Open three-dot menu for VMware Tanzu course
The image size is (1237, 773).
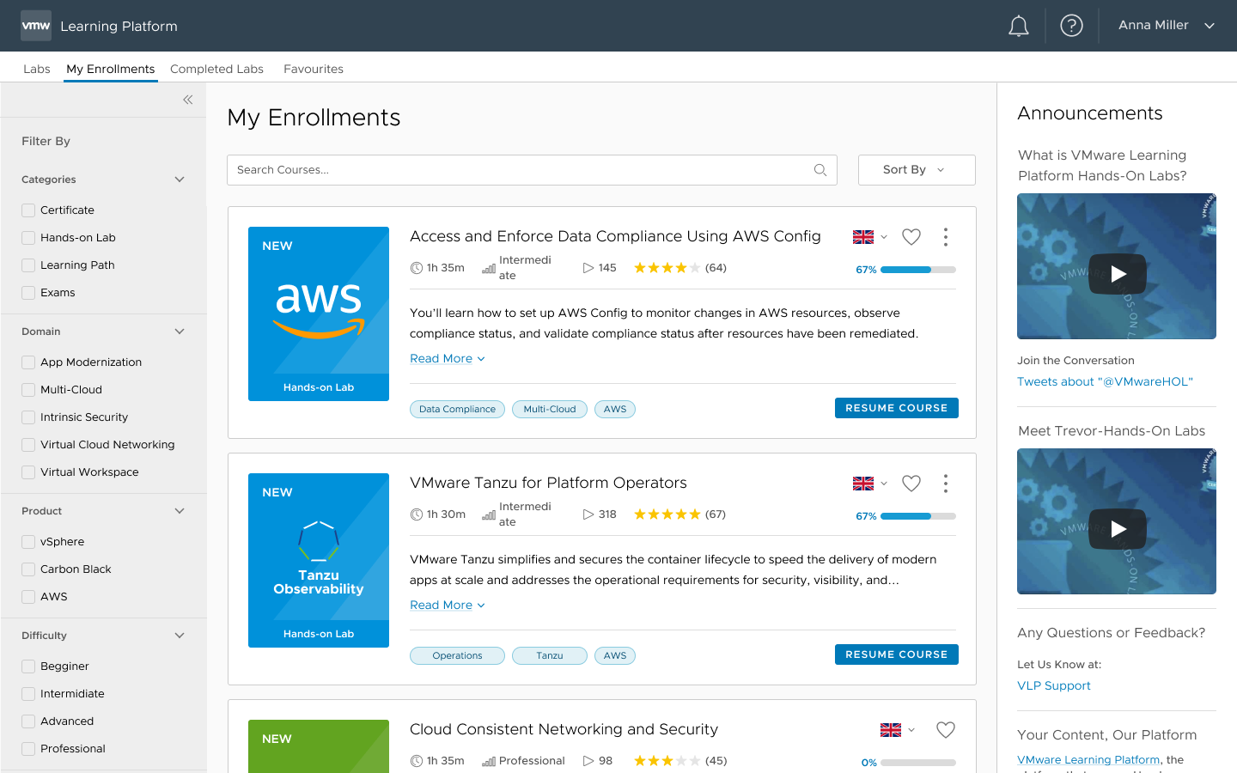tap(945, 484)
